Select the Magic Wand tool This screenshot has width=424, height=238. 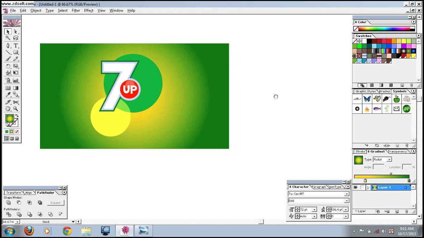(8, 38)
